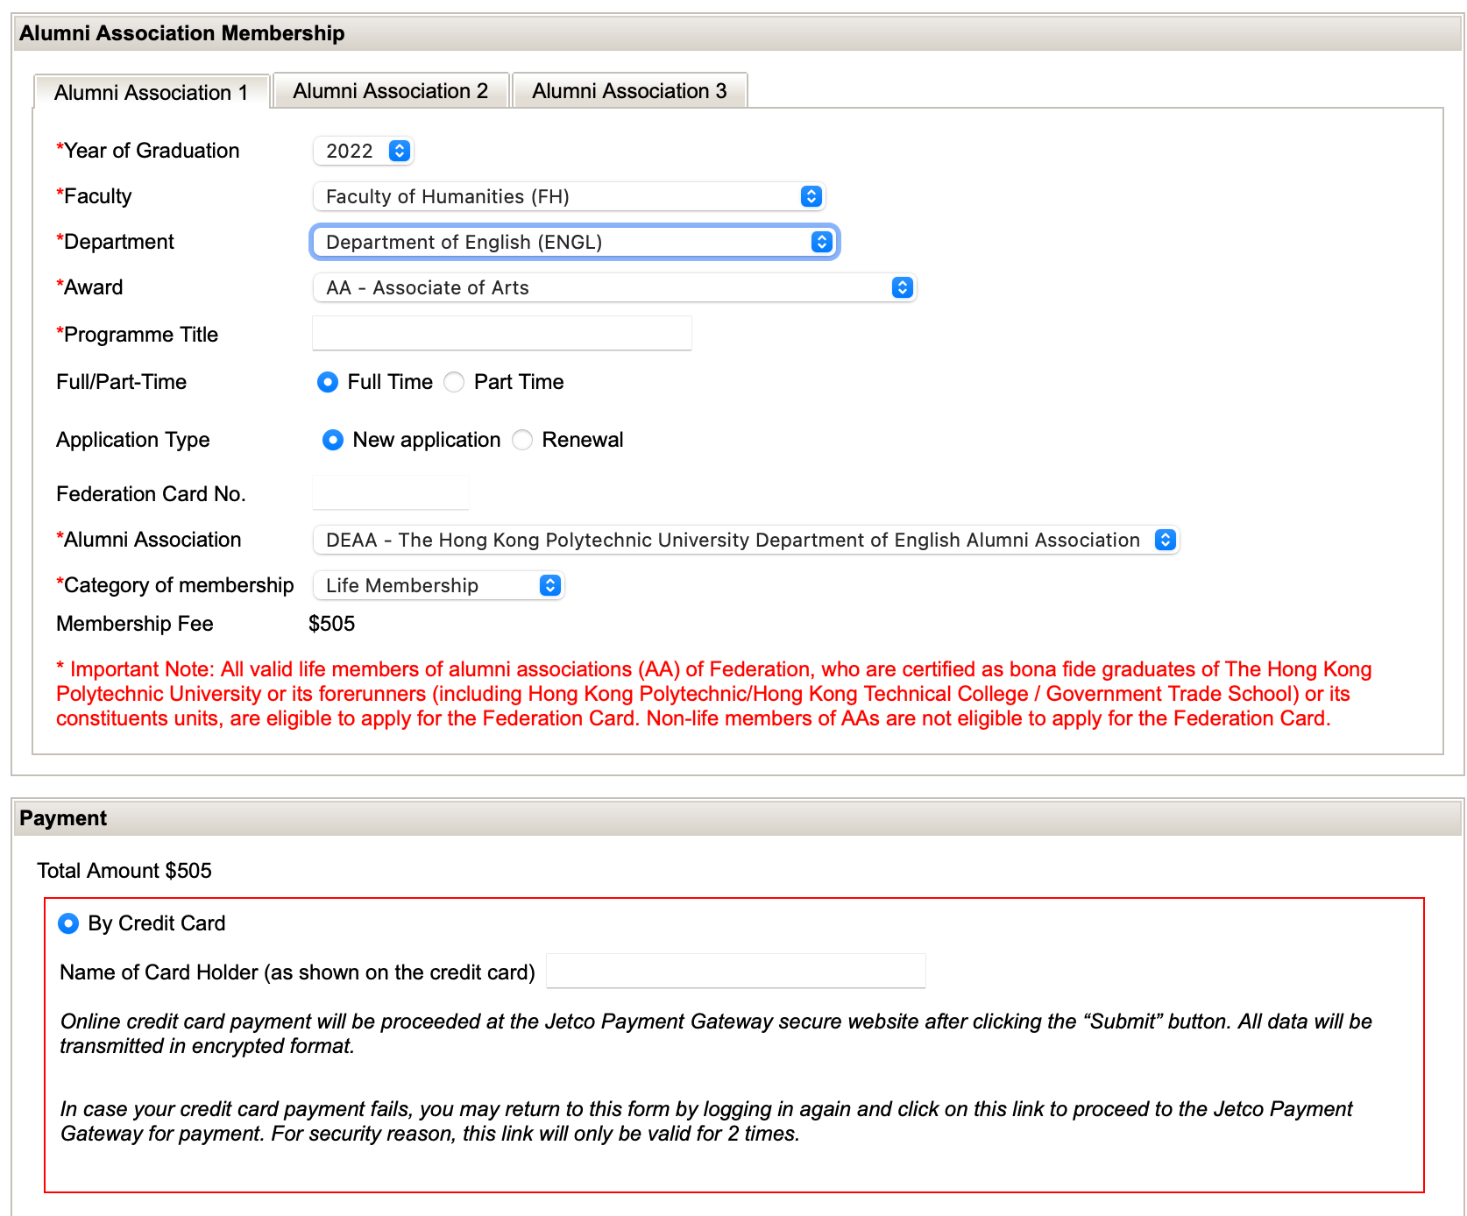Open the Alumni Association 2 tab

(x=391, y=91)
